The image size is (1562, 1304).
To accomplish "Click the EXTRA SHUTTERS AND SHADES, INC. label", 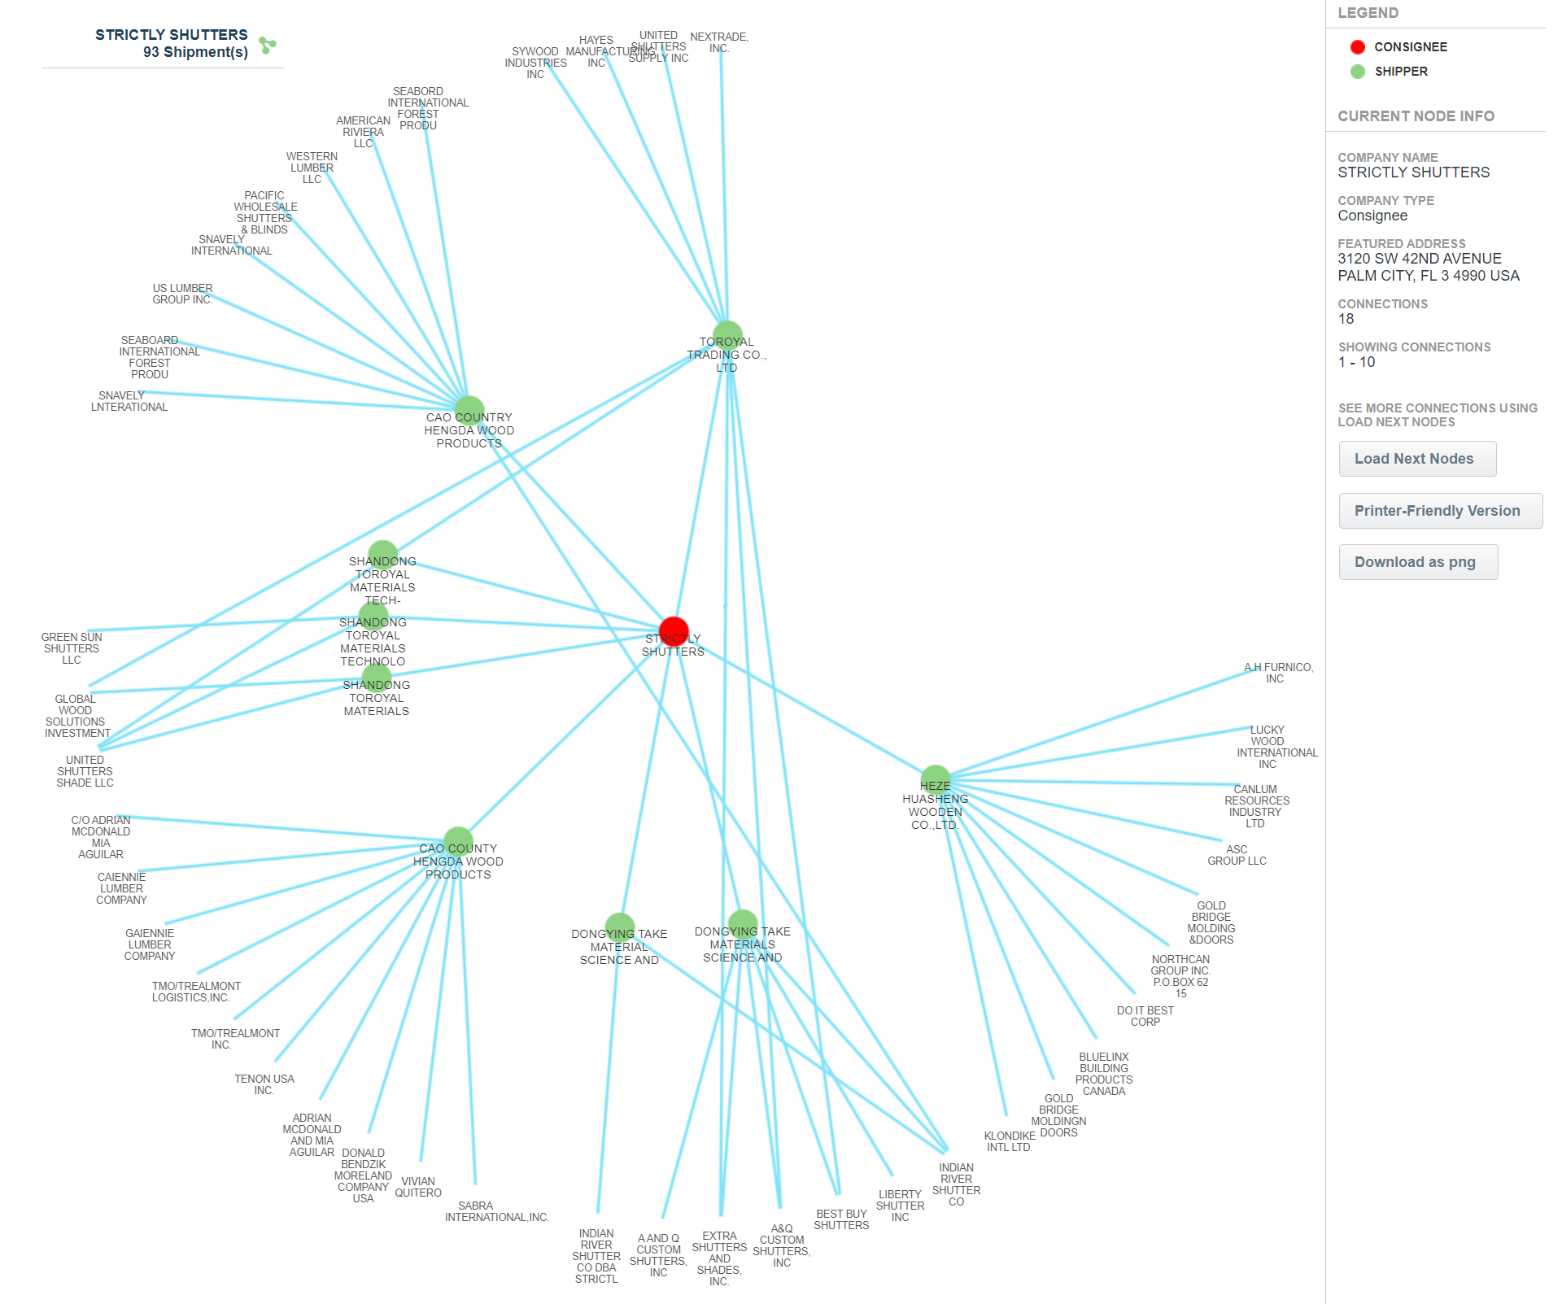I will (719, 1258).
